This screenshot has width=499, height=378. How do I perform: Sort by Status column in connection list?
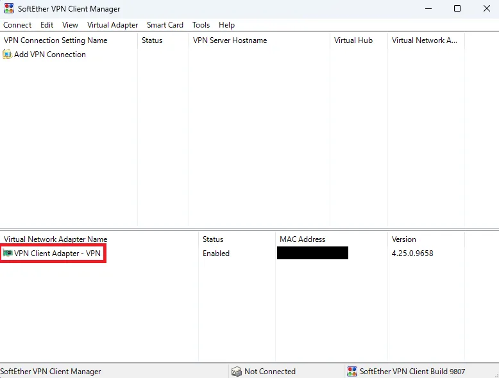(164, 40)
